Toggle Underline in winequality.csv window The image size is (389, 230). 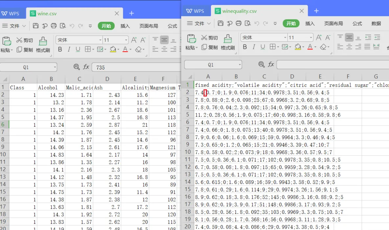pyautogui.click(x=263, y=47)
